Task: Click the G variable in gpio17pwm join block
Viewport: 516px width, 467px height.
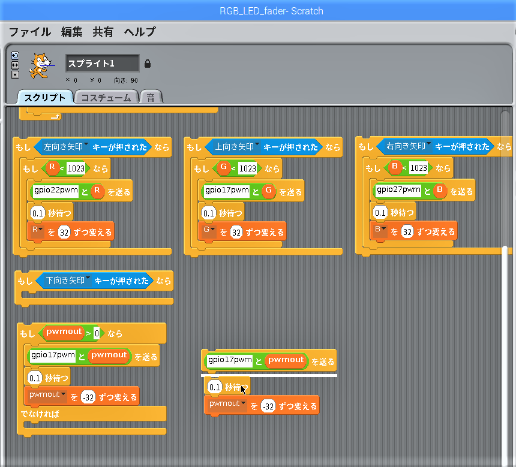Action: [269, 191]
